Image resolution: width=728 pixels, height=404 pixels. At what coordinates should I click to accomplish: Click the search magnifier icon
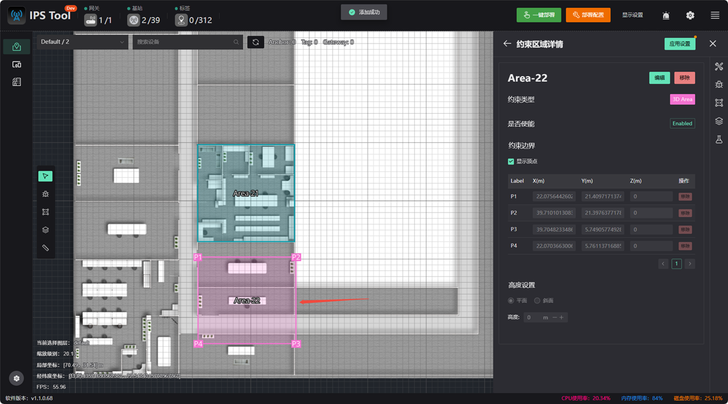coord(236,42)
